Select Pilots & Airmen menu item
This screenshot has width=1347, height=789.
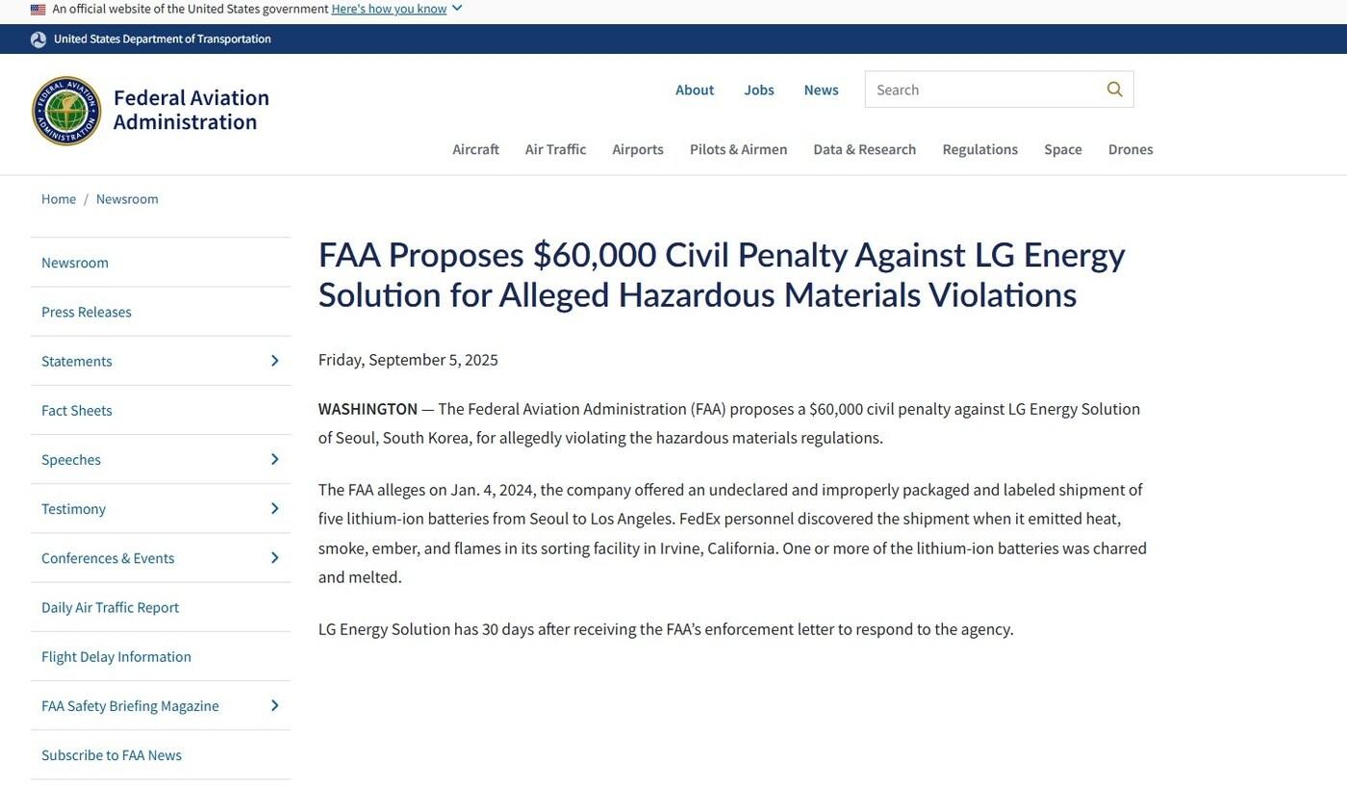click(x=738, y=149)
